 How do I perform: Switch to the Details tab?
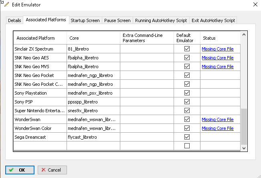tap(14, 20)
